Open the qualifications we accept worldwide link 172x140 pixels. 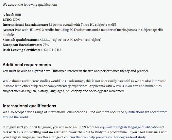[x=146, y=112]
